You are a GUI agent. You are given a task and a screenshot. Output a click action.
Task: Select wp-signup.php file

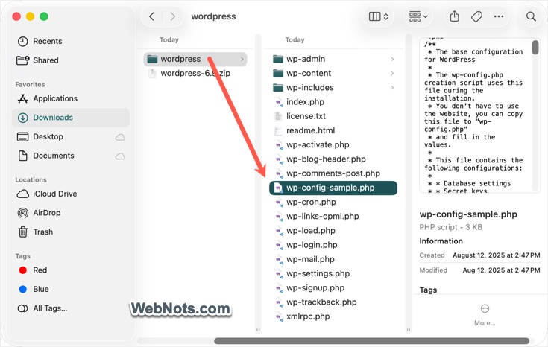click(x=333, y=288)
